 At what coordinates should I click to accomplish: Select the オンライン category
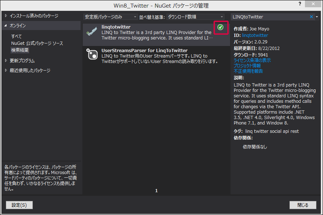coord(18,26)
